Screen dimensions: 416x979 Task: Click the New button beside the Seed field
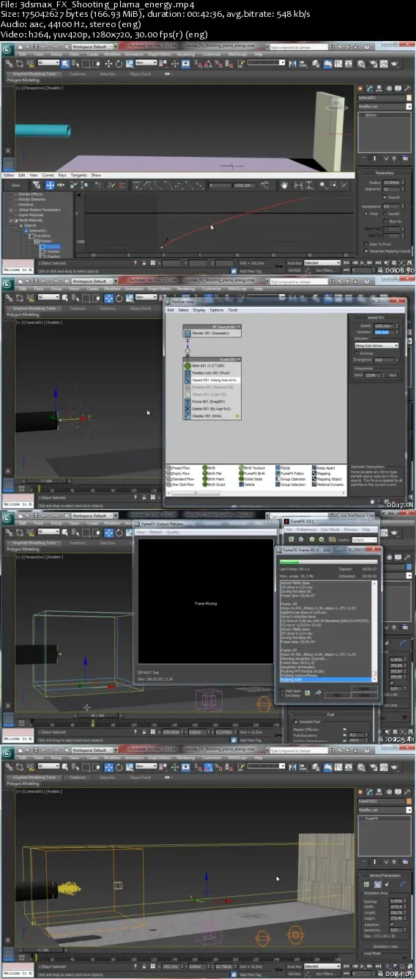pos(393,375)
